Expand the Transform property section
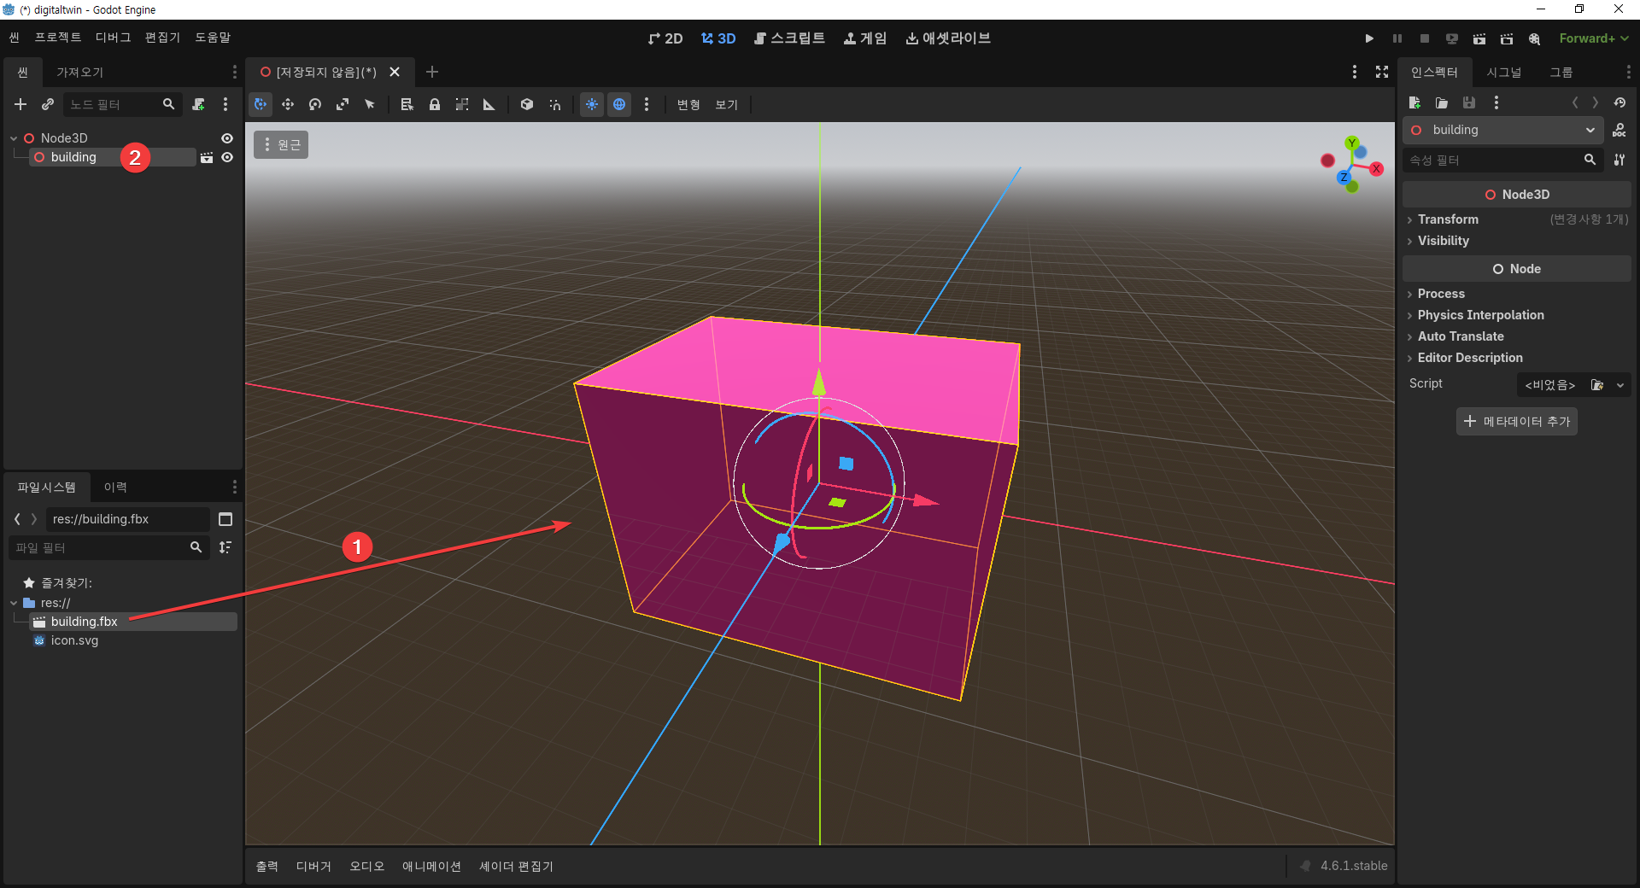Viewport: 1640px width, 888px height. (x=1448, y=219)
